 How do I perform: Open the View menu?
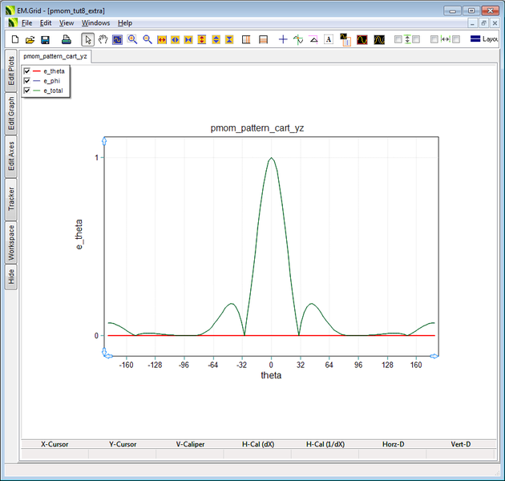coord(67,23)
